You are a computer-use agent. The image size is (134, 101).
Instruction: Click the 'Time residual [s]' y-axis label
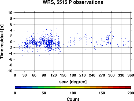(2, 42)
